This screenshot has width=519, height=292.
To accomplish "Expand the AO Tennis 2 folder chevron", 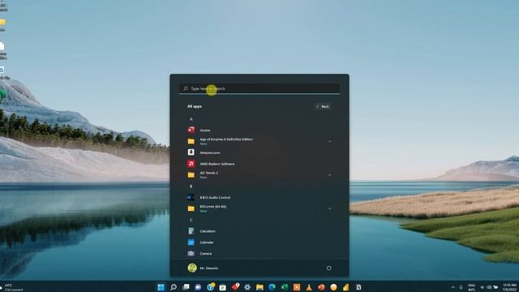I will (329, 175).
